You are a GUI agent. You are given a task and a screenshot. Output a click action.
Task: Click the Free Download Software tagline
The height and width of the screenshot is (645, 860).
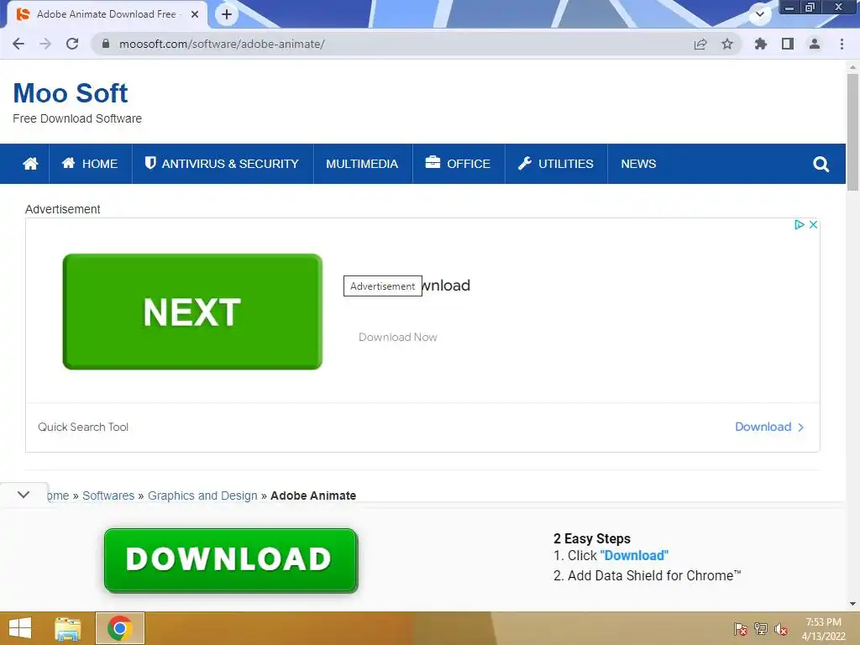click(77, 118)
